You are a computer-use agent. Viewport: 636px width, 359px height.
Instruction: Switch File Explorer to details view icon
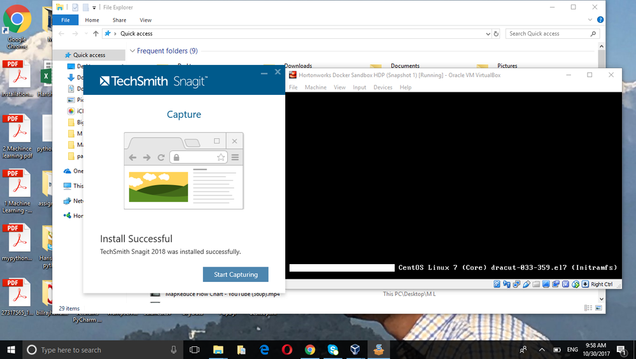tap(588, 308)
